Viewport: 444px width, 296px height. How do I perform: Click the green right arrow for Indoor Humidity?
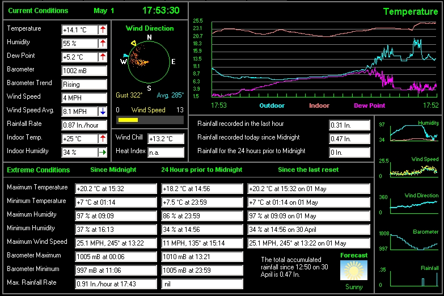pos(103,152)
